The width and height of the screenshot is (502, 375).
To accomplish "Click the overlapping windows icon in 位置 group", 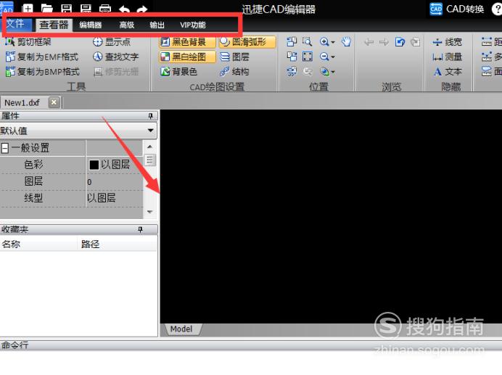I will click(292, 41).
